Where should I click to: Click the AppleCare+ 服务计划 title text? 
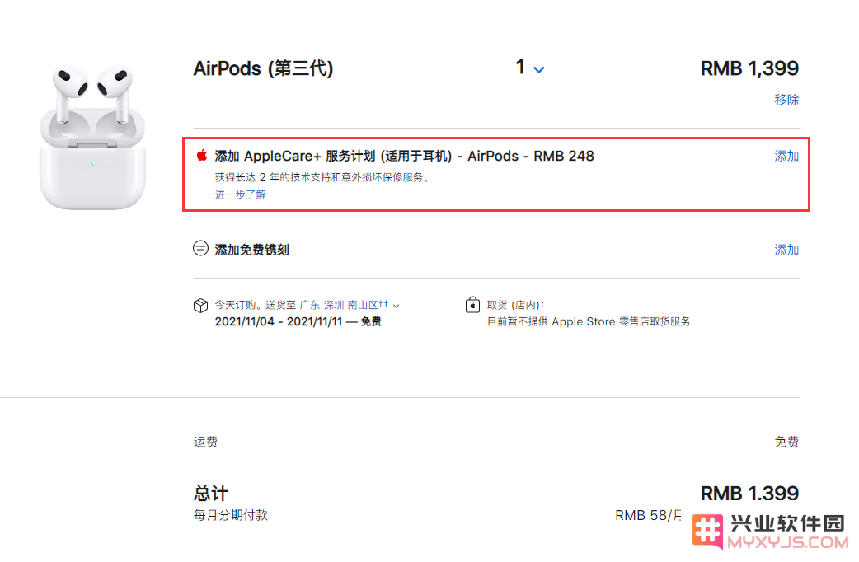404,156
